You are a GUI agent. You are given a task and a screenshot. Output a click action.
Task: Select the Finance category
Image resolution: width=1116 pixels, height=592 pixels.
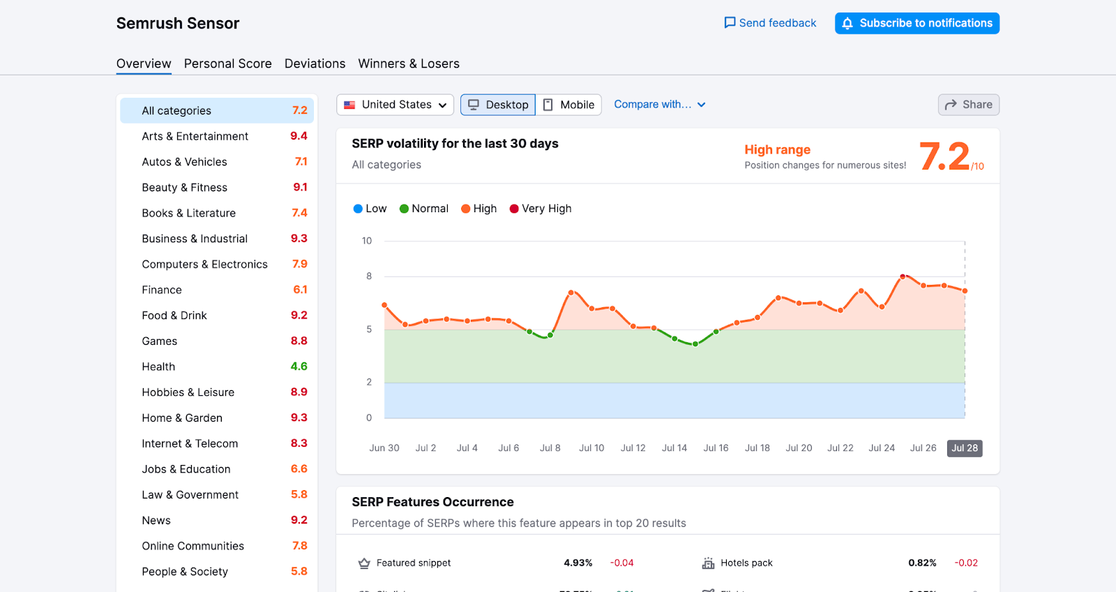(x=217, y=290)
